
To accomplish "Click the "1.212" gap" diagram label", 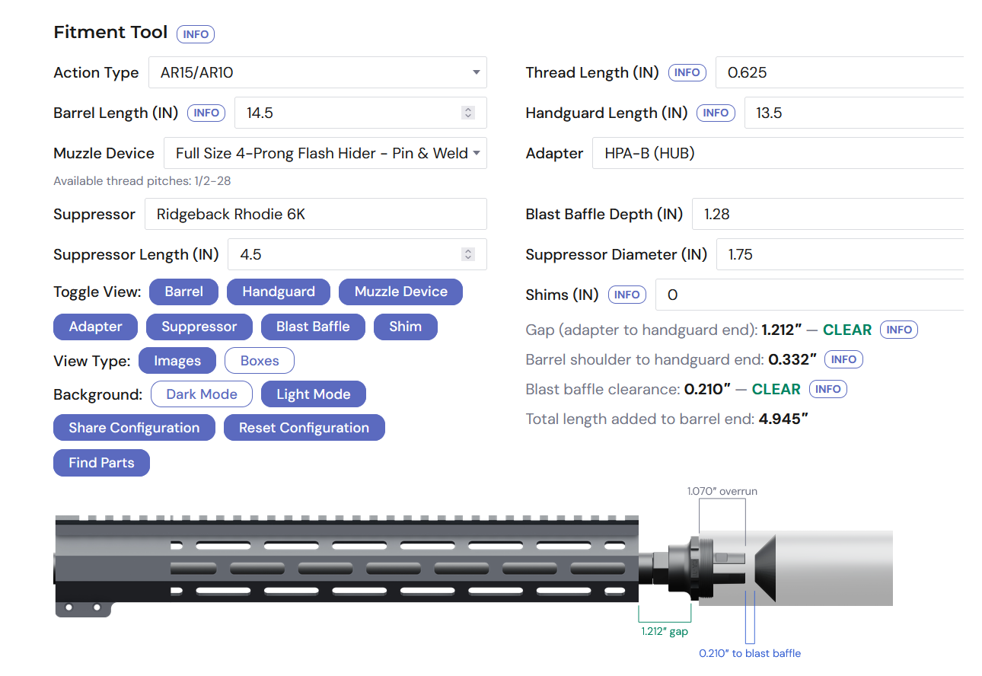I will [665, 631].
